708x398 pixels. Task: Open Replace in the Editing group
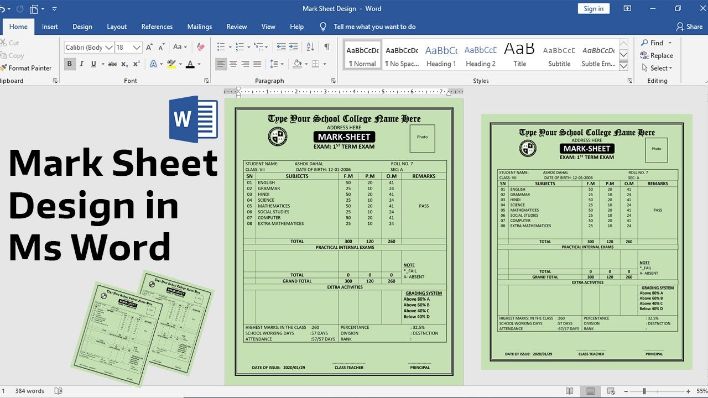657,55
